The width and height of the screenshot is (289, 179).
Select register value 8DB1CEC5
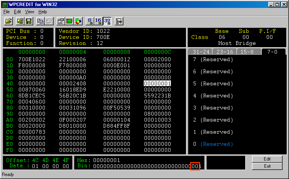point(32,96)
